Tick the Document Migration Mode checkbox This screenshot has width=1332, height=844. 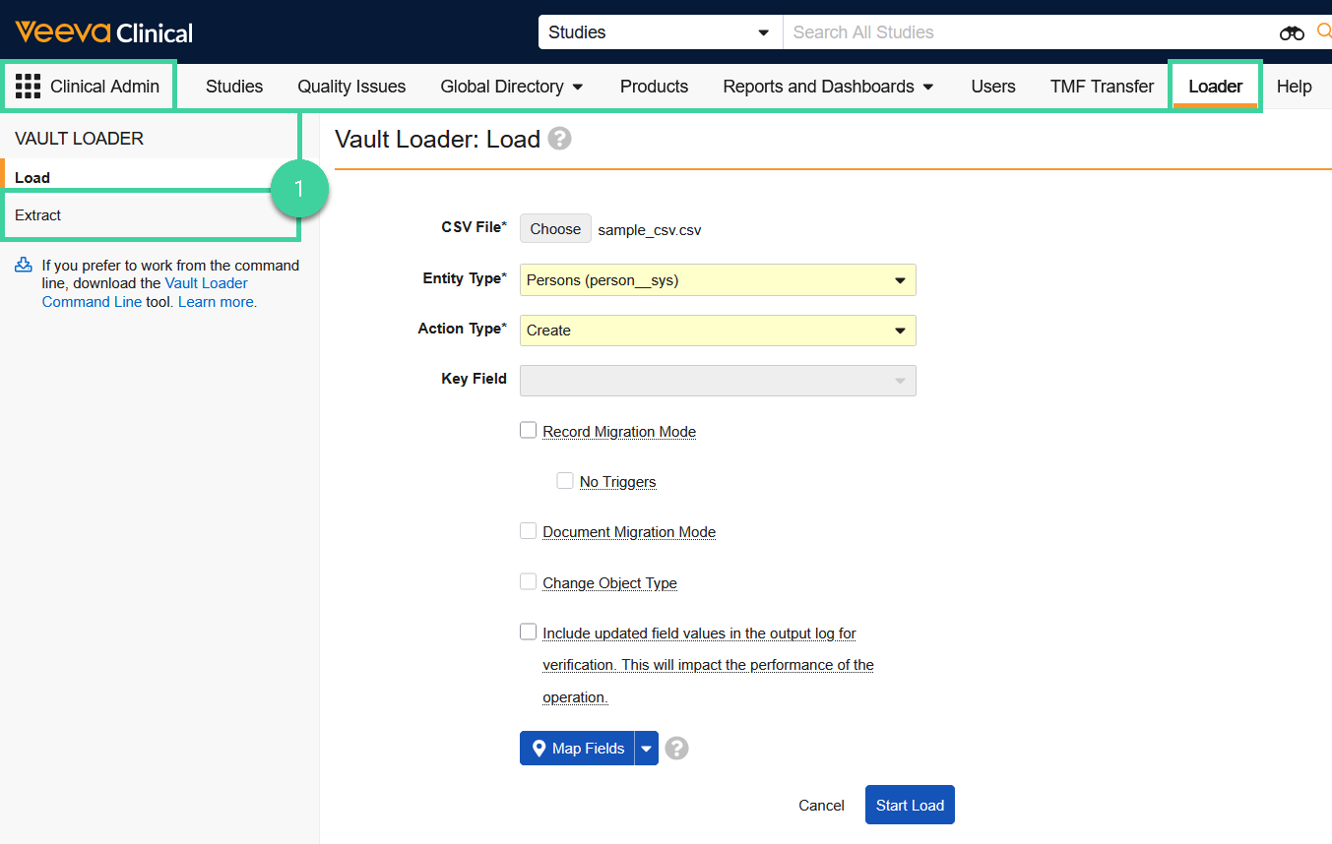[529, 531]
